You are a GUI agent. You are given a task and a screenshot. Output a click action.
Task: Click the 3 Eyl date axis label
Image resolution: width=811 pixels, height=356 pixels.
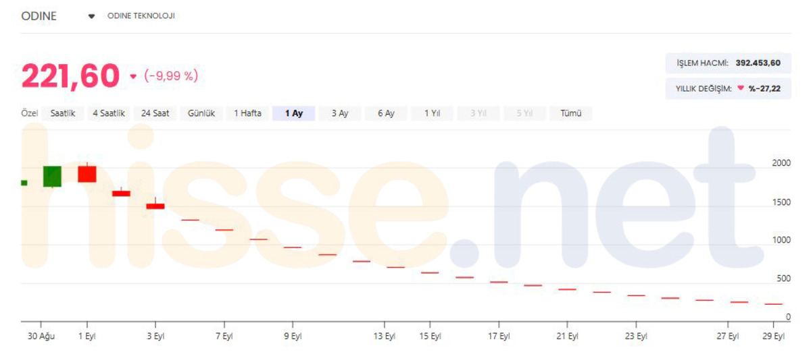155,336
